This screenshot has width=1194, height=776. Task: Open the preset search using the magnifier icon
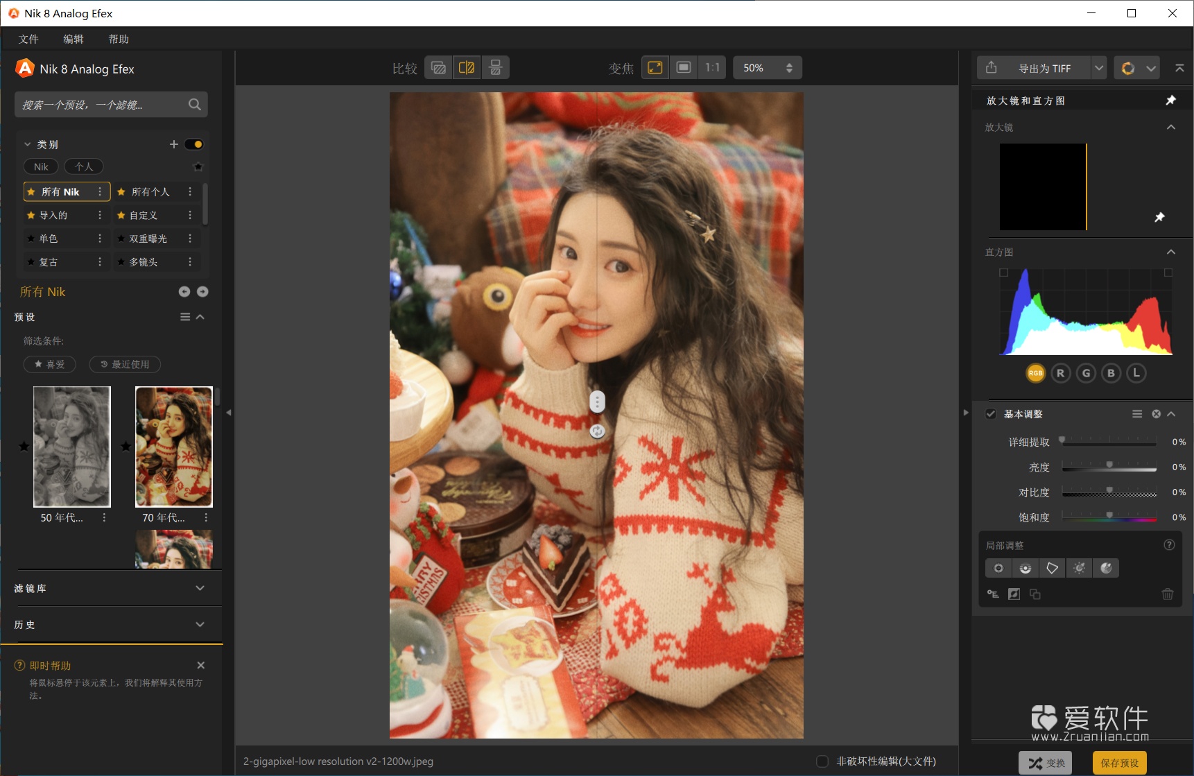194,104
